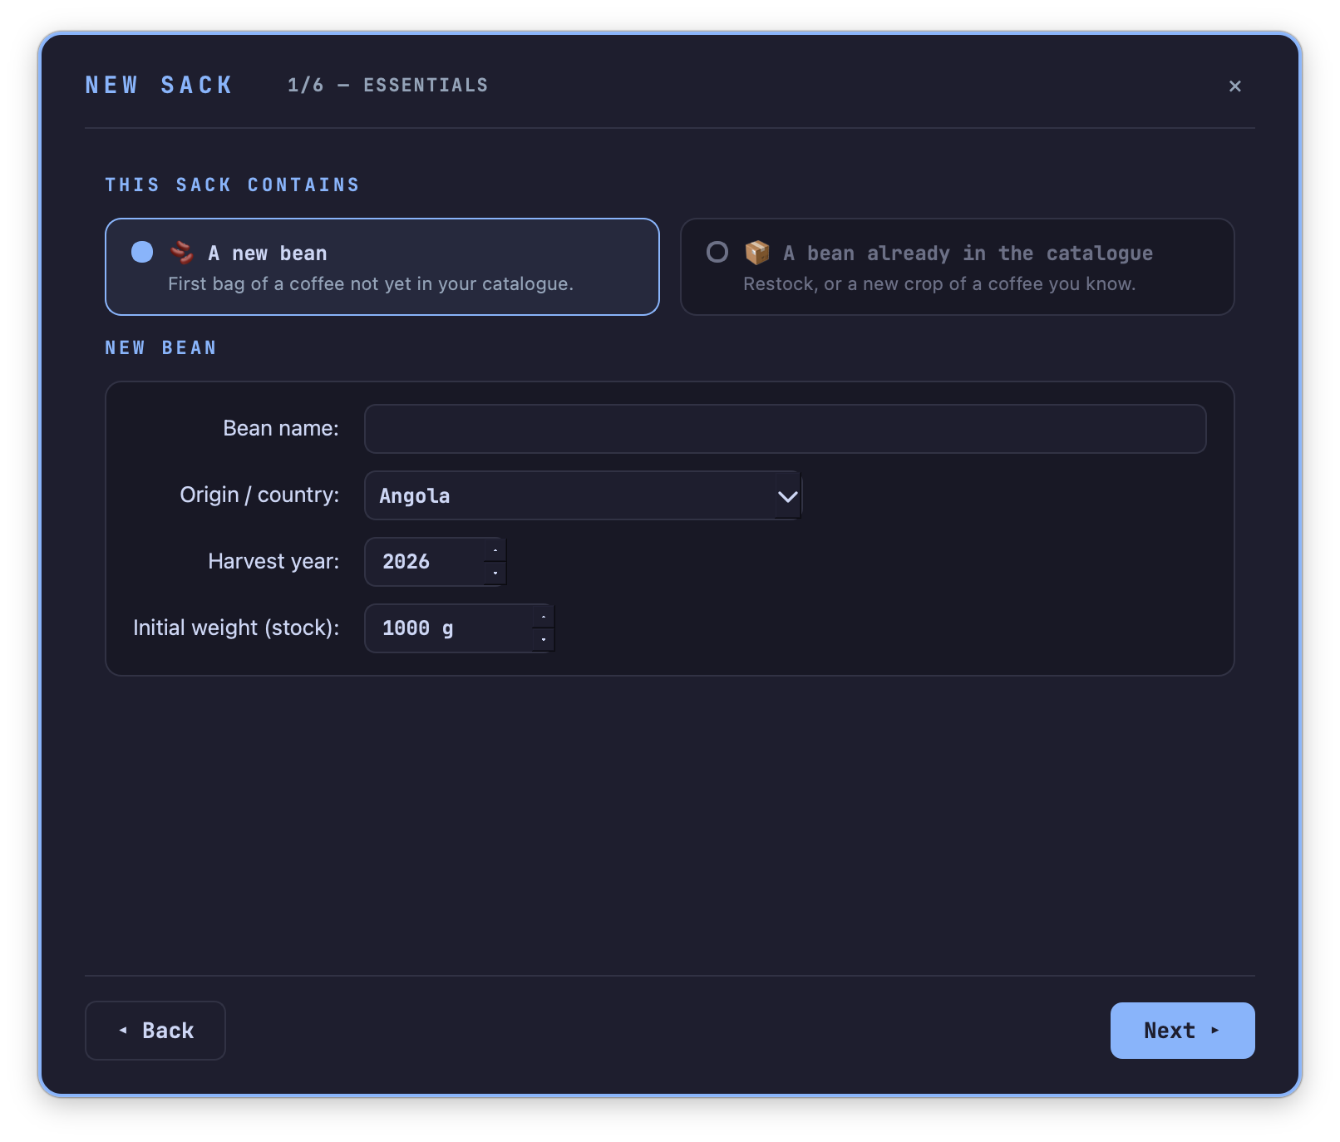Viewport: 1340px width, 1142px height.
Task: Click the coffee beans icon
Action: tap(181, 252)
